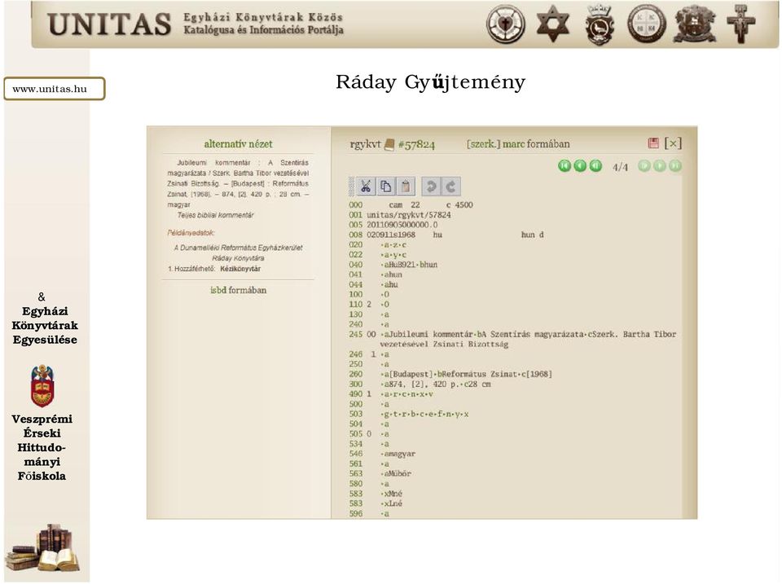Viewport: 782px width, 584px height.
Task: Click the faded last-record button
Action: [x=675, y=165]
